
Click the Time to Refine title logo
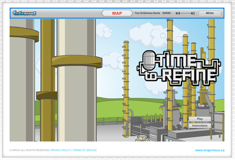(x=179, y=68)
